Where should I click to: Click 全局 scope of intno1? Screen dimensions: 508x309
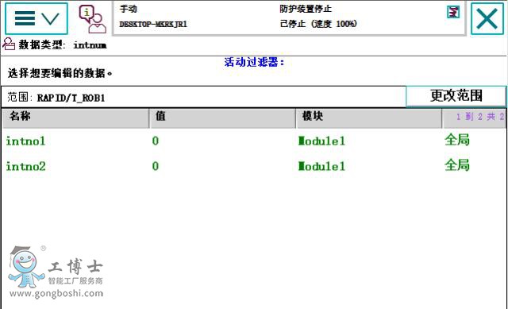coord(457,140)
